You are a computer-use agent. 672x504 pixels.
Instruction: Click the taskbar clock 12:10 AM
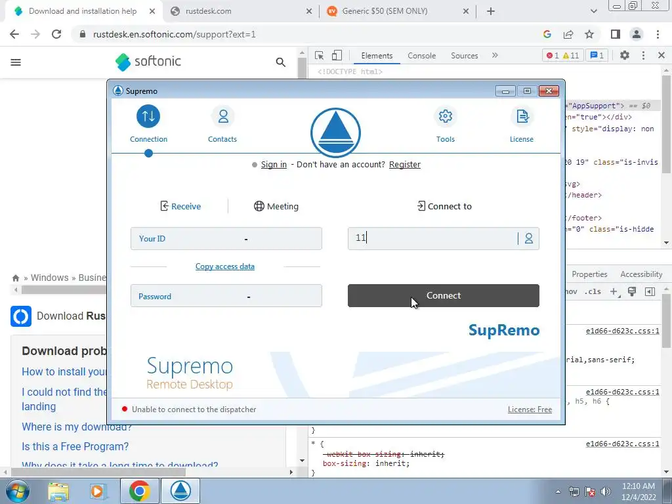tap(638, 486)
